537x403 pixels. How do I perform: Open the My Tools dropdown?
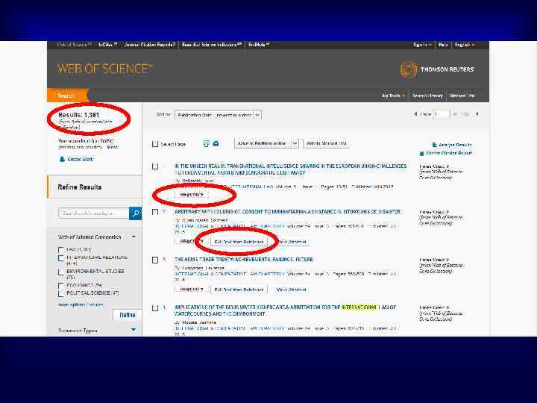394,96
